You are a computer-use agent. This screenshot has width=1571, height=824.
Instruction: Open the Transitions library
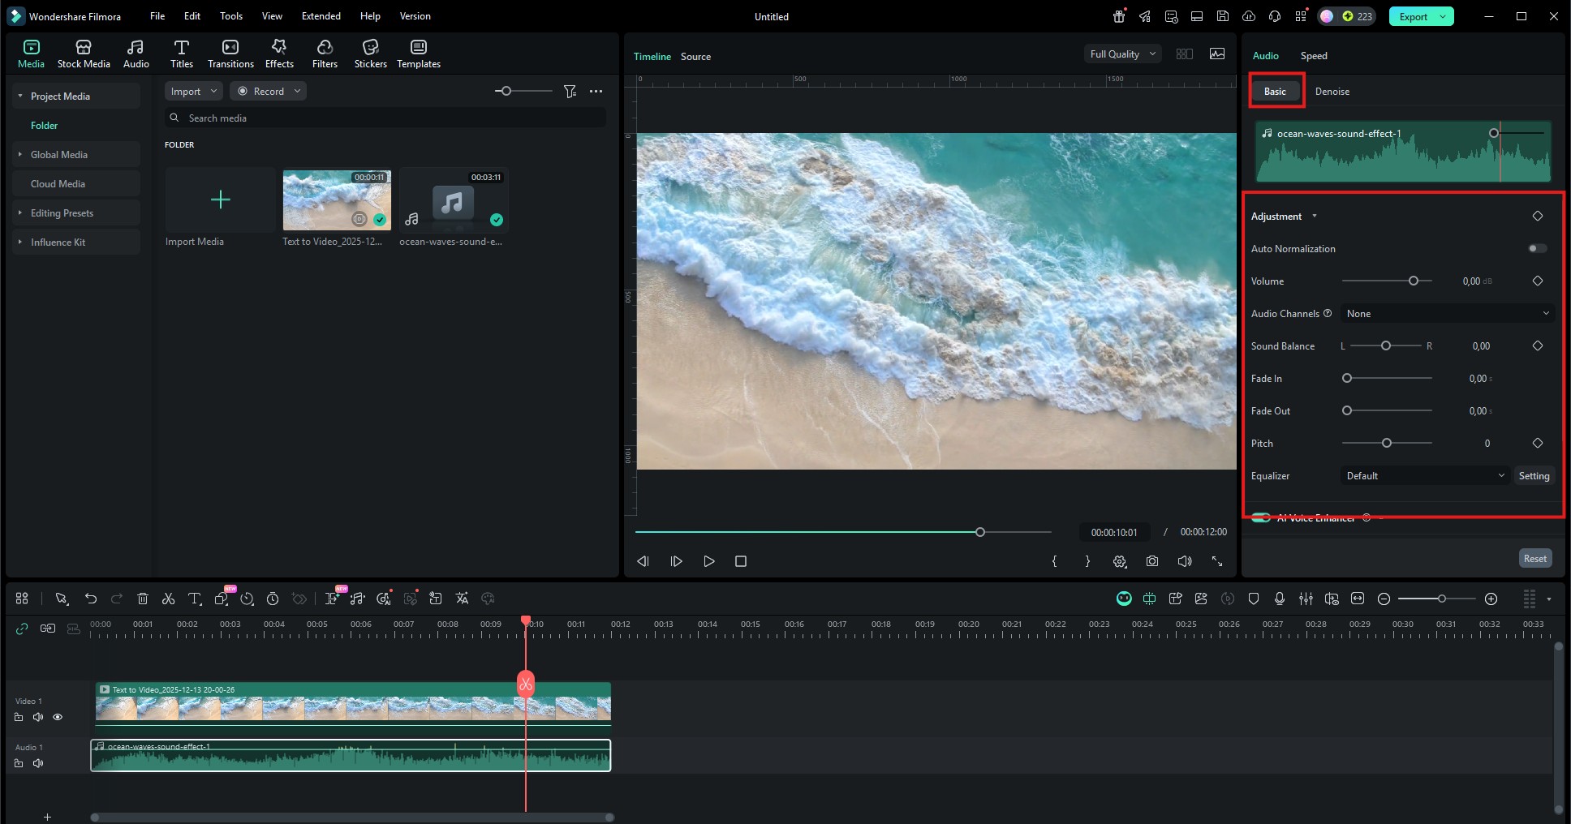[x=230, y=54]
